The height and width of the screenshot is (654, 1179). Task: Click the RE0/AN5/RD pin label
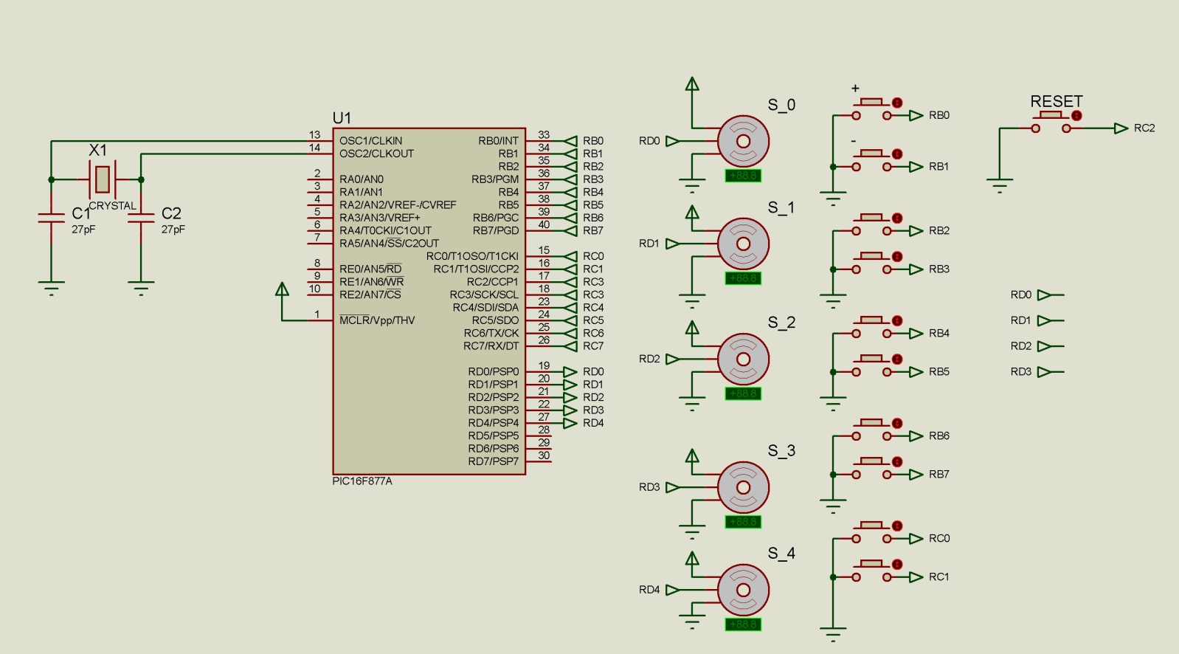[x=370, y=269]
